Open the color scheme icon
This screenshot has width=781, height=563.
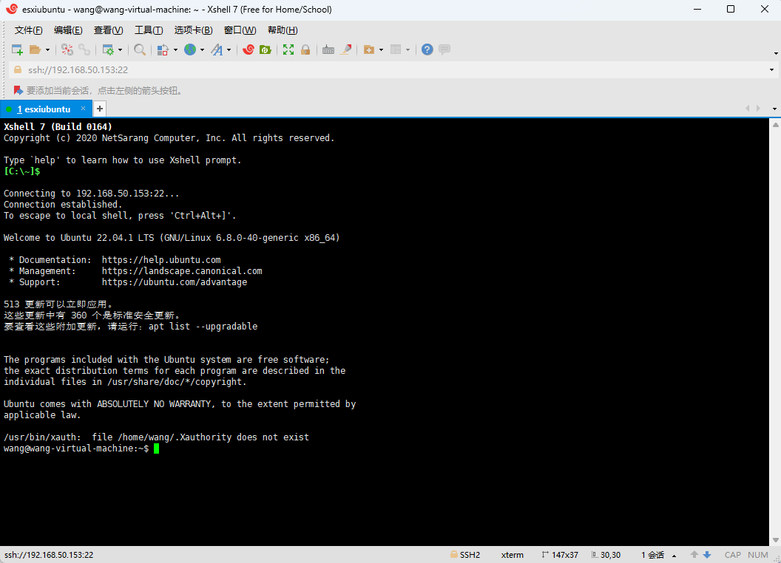click(x=163, y=50)
